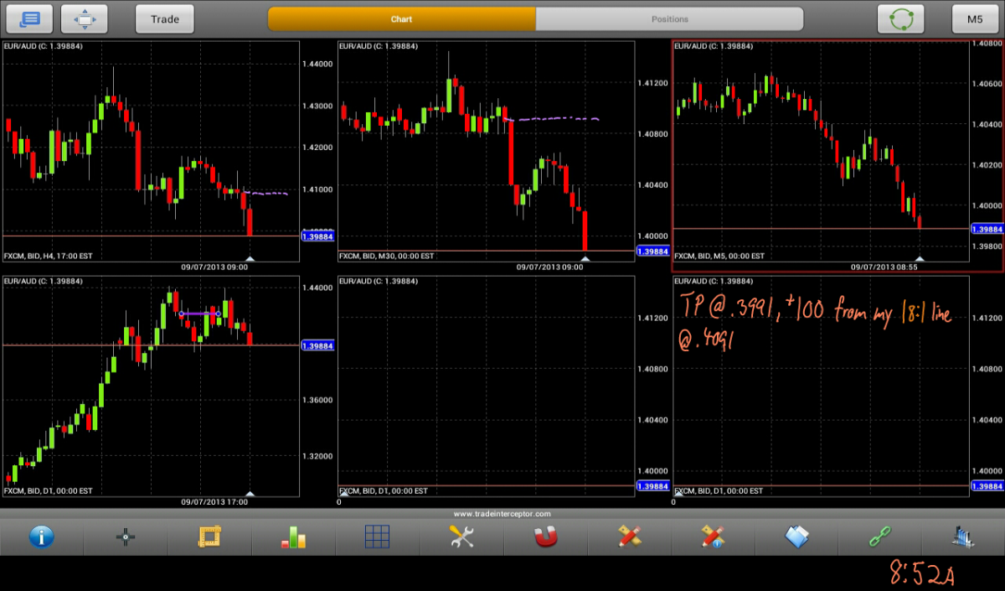Image resolution: width=1005 pixels, height=591 pixels.
Task: Switch to the Chart tab
Action: (402, 18)
